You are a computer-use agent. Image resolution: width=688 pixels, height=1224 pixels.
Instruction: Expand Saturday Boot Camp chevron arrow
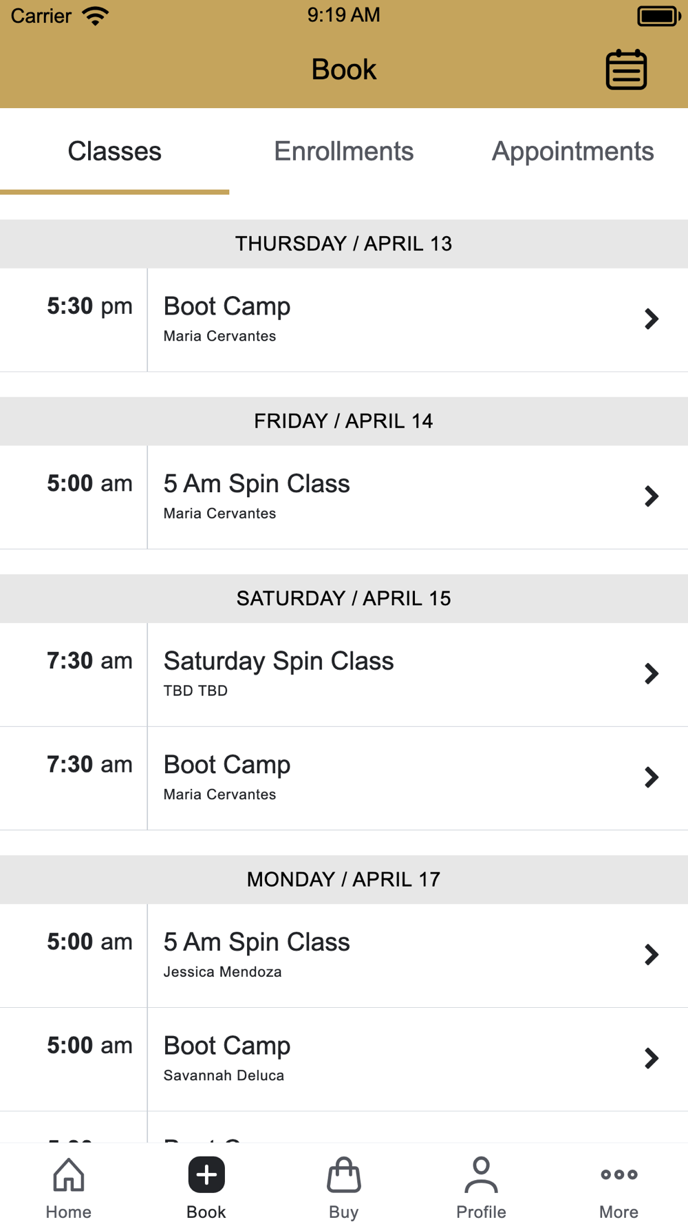[x=651, y=777]
